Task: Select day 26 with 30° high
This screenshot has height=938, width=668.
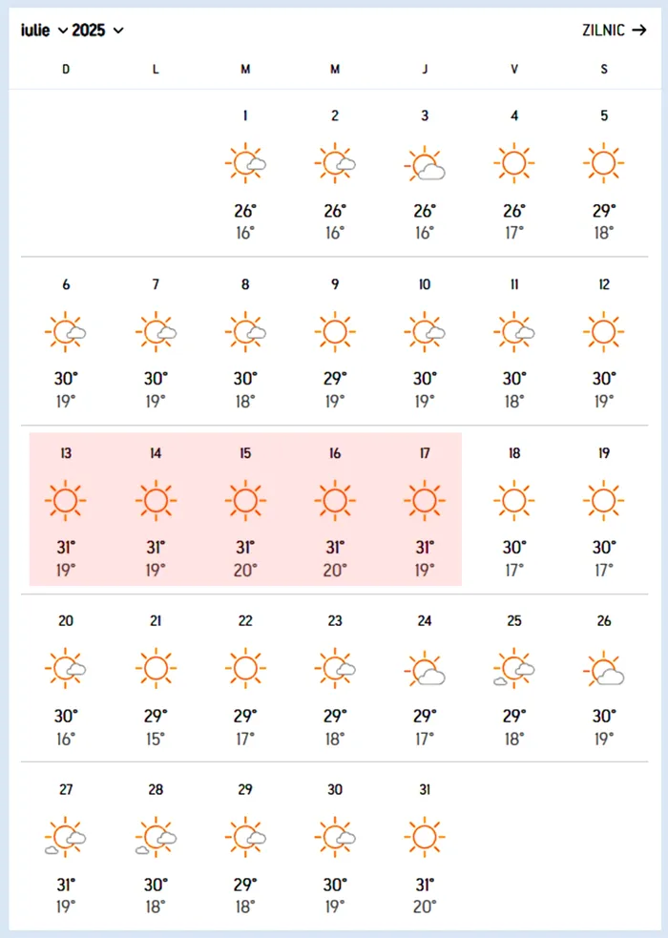Action: tap(603, 678)
